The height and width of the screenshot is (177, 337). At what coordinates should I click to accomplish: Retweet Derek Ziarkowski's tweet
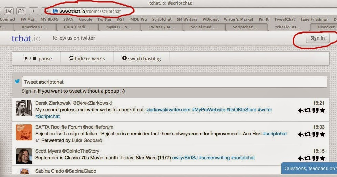click(308, 111)
